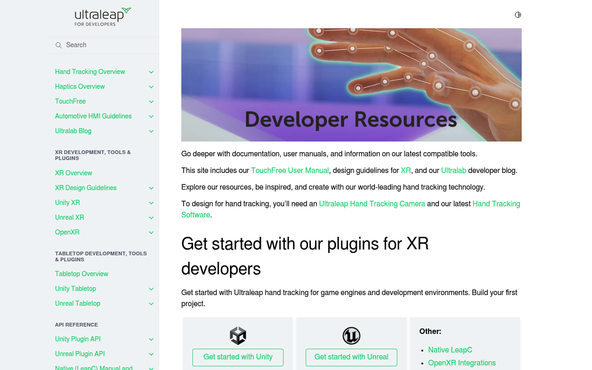Screen dimensions: 592x370
Task: Expand the Hand Tracking Overview chevron
Action: [x=151, y=72]
